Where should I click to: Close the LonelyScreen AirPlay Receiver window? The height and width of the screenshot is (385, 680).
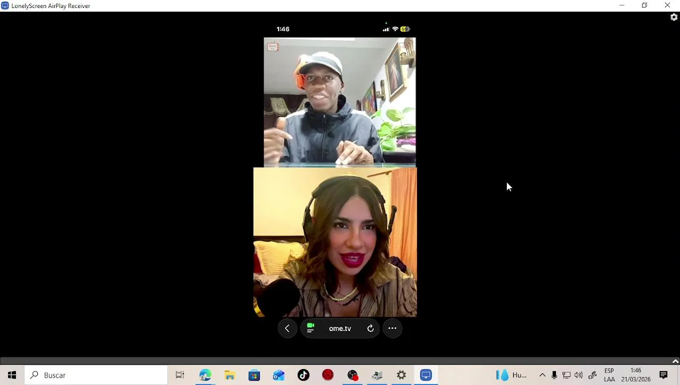(x=668, y=5)
